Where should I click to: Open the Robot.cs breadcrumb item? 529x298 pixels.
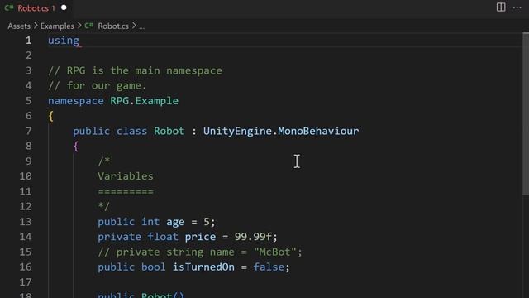coord(113,26)
